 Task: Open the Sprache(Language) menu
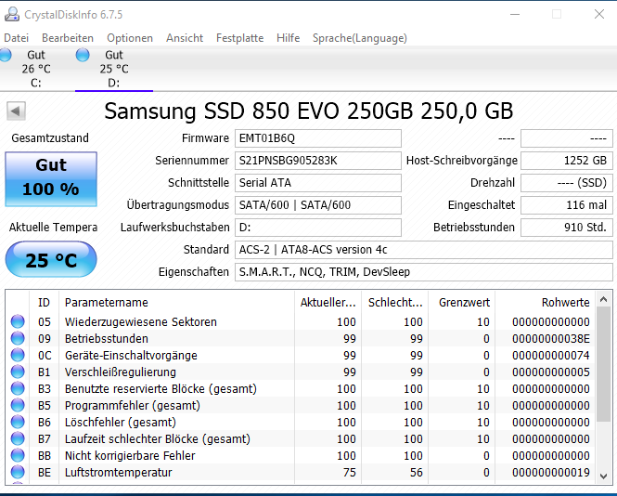(x=360, y=38)
